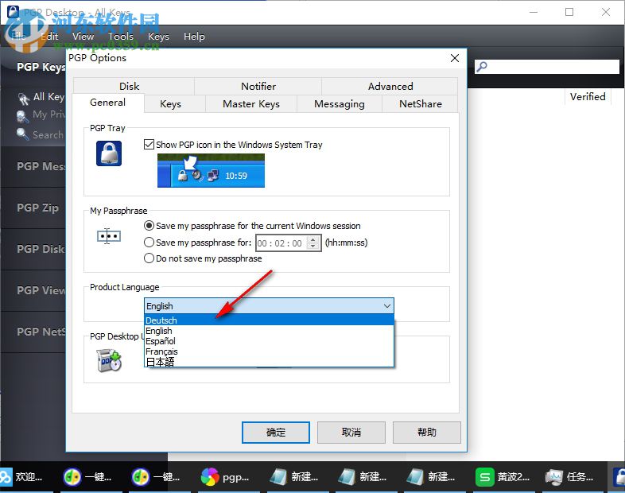Switch to the Master Keys tab
The image size is (625, 493).
[x=251, y=104]
